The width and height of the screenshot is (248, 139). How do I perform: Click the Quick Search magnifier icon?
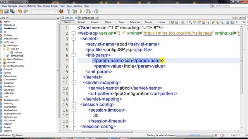tap(212, 6)
